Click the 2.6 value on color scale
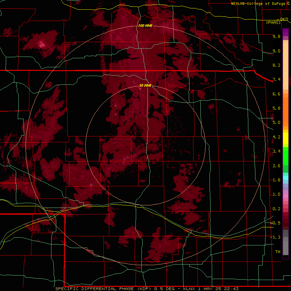Image resolution: width=291 pixels, height=291 pixels. [x=276, y=166]
